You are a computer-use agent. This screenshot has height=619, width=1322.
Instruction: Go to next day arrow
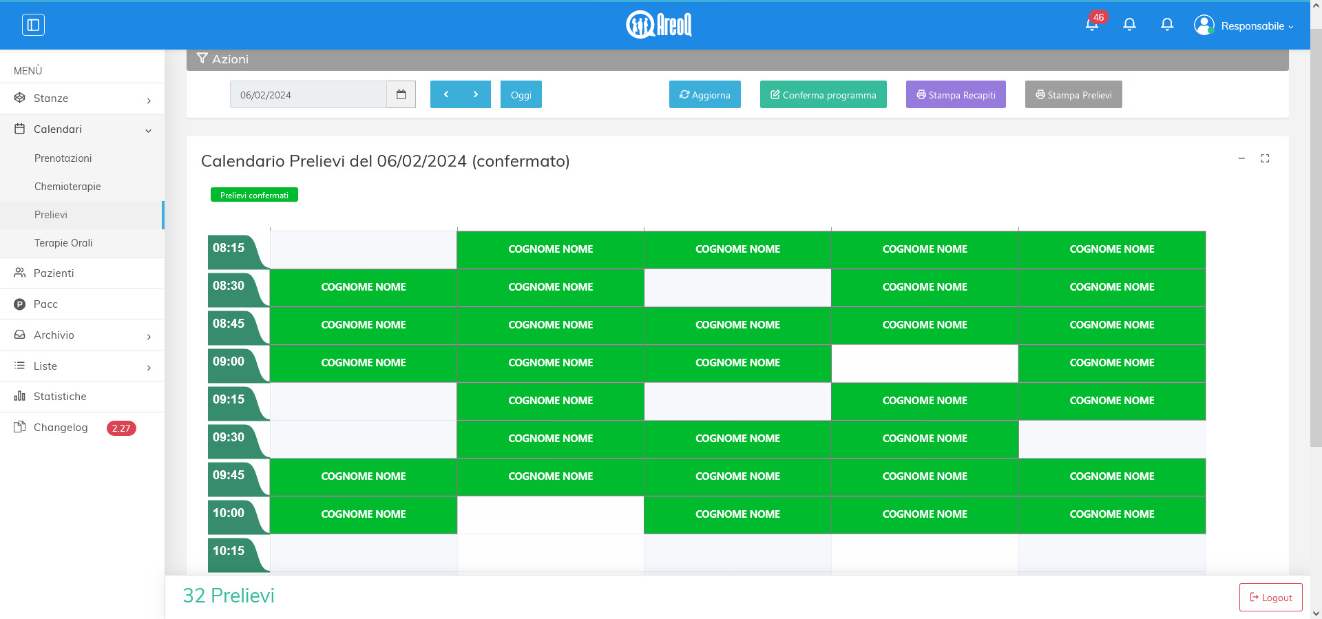coord(476,94)
